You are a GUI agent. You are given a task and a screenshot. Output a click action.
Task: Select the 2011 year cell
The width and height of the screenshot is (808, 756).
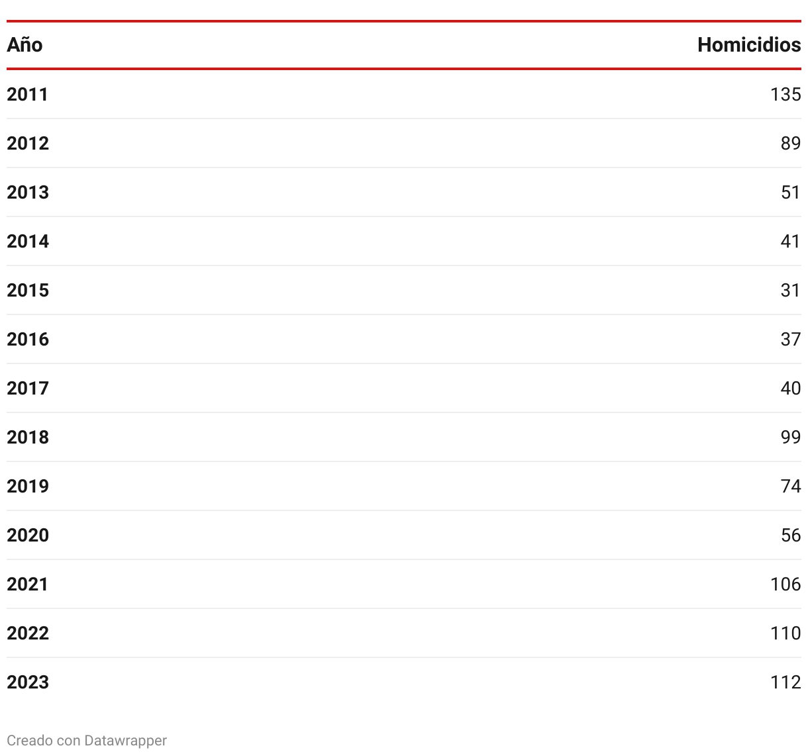coord(28,94)
